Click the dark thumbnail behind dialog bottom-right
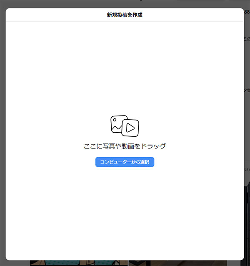Viewport: 250px width, 266px height. pyautogui.click(x=187, y=263)
